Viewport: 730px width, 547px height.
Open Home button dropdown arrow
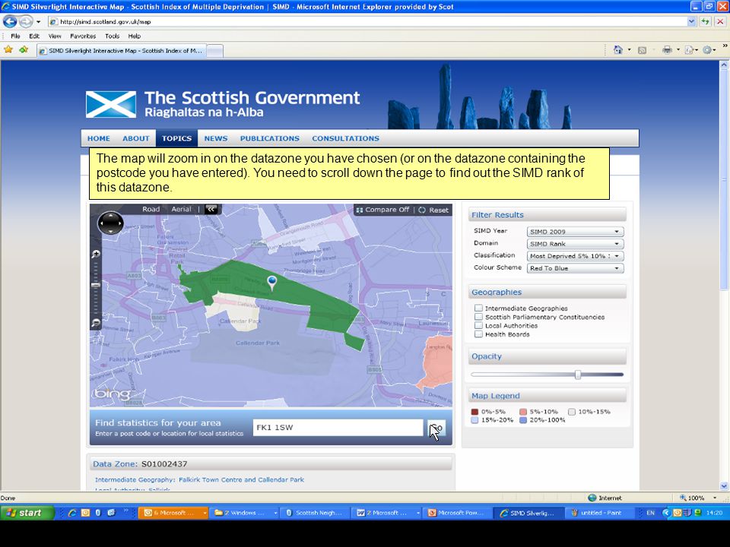coord(629,50)
